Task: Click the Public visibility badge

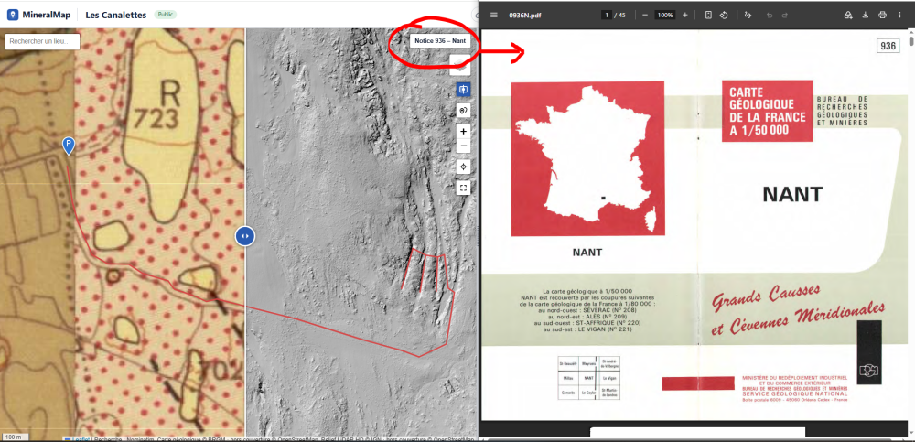Action: coord(166,15)
